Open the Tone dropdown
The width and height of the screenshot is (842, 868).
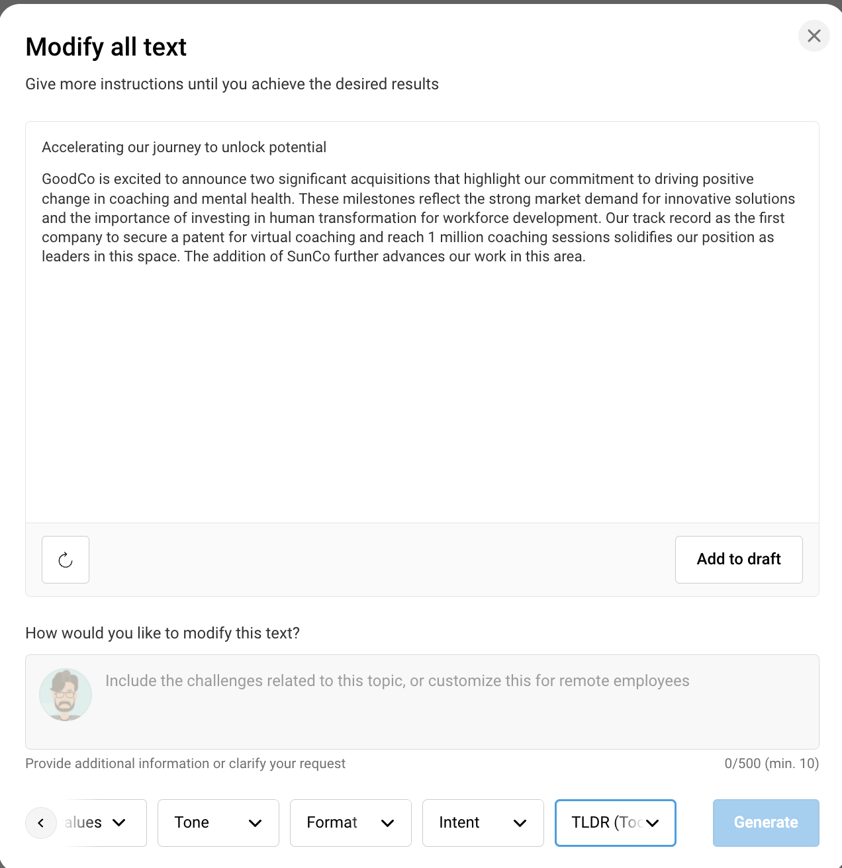coord(218,823)
